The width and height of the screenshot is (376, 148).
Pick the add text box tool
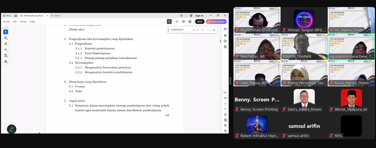click(x=6, y=56)
